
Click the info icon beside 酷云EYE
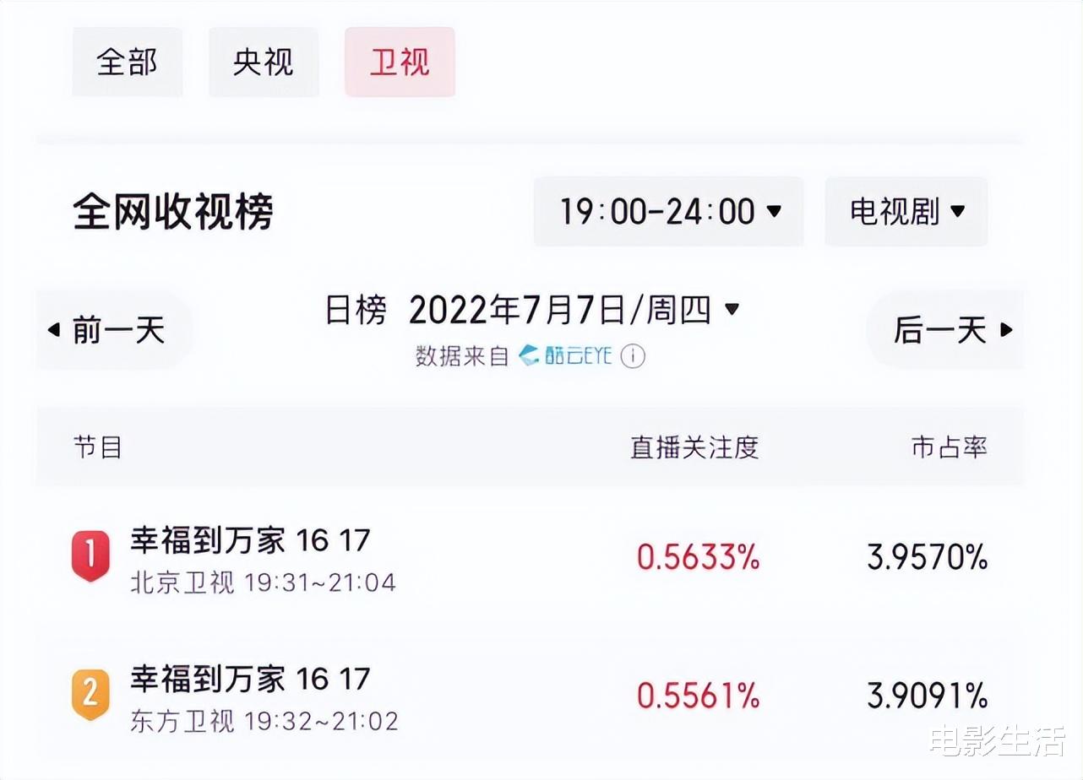(633, 356)
